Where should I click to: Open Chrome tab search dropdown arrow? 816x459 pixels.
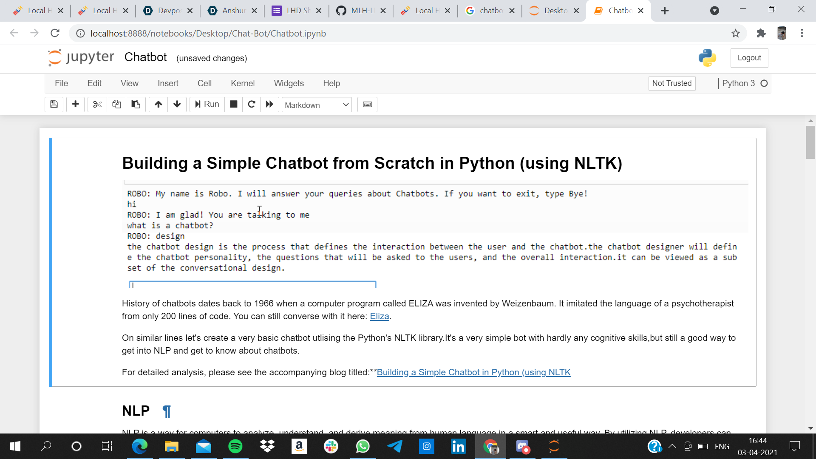[x=714, y=11]
